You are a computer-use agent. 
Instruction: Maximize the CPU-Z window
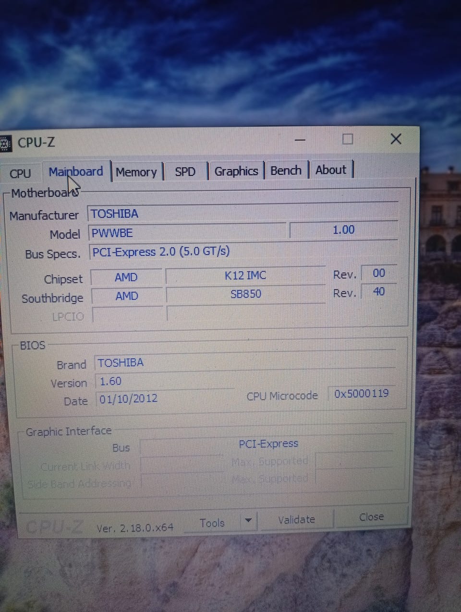pos(348,139)
